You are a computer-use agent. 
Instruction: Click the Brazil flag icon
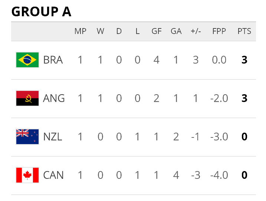tap(27, 60)
